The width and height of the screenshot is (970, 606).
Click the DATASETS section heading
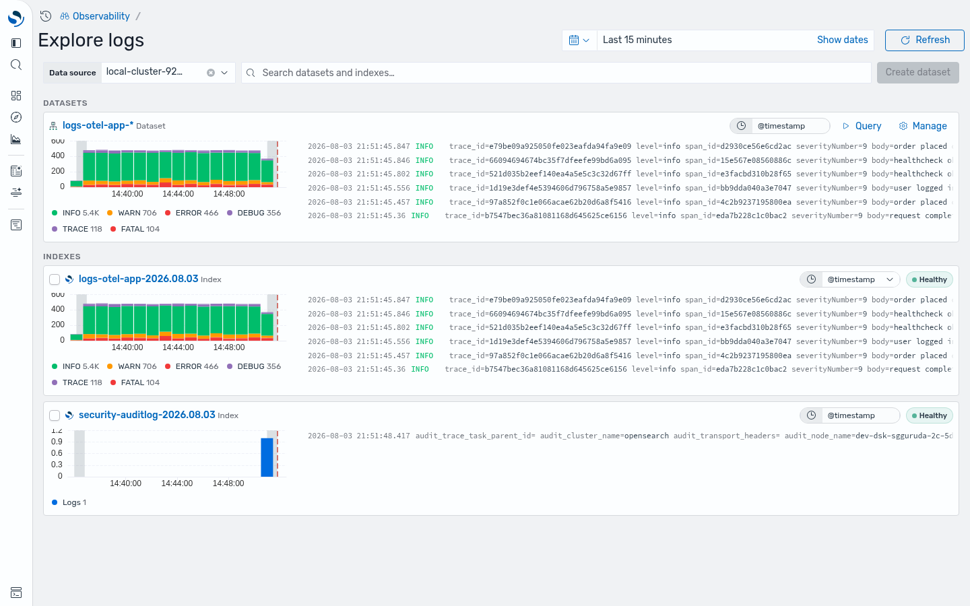(x=65, y=103)
